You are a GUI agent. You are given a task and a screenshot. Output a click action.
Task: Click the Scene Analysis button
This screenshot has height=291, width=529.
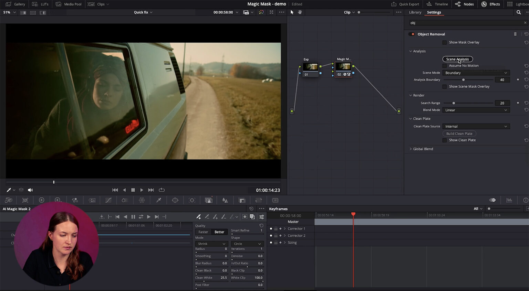click(457, 59)
